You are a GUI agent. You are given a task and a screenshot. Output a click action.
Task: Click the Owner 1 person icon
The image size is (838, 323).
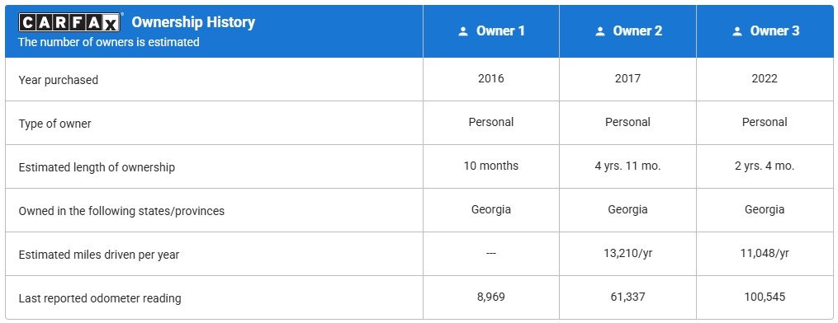[x=463, y=31]
